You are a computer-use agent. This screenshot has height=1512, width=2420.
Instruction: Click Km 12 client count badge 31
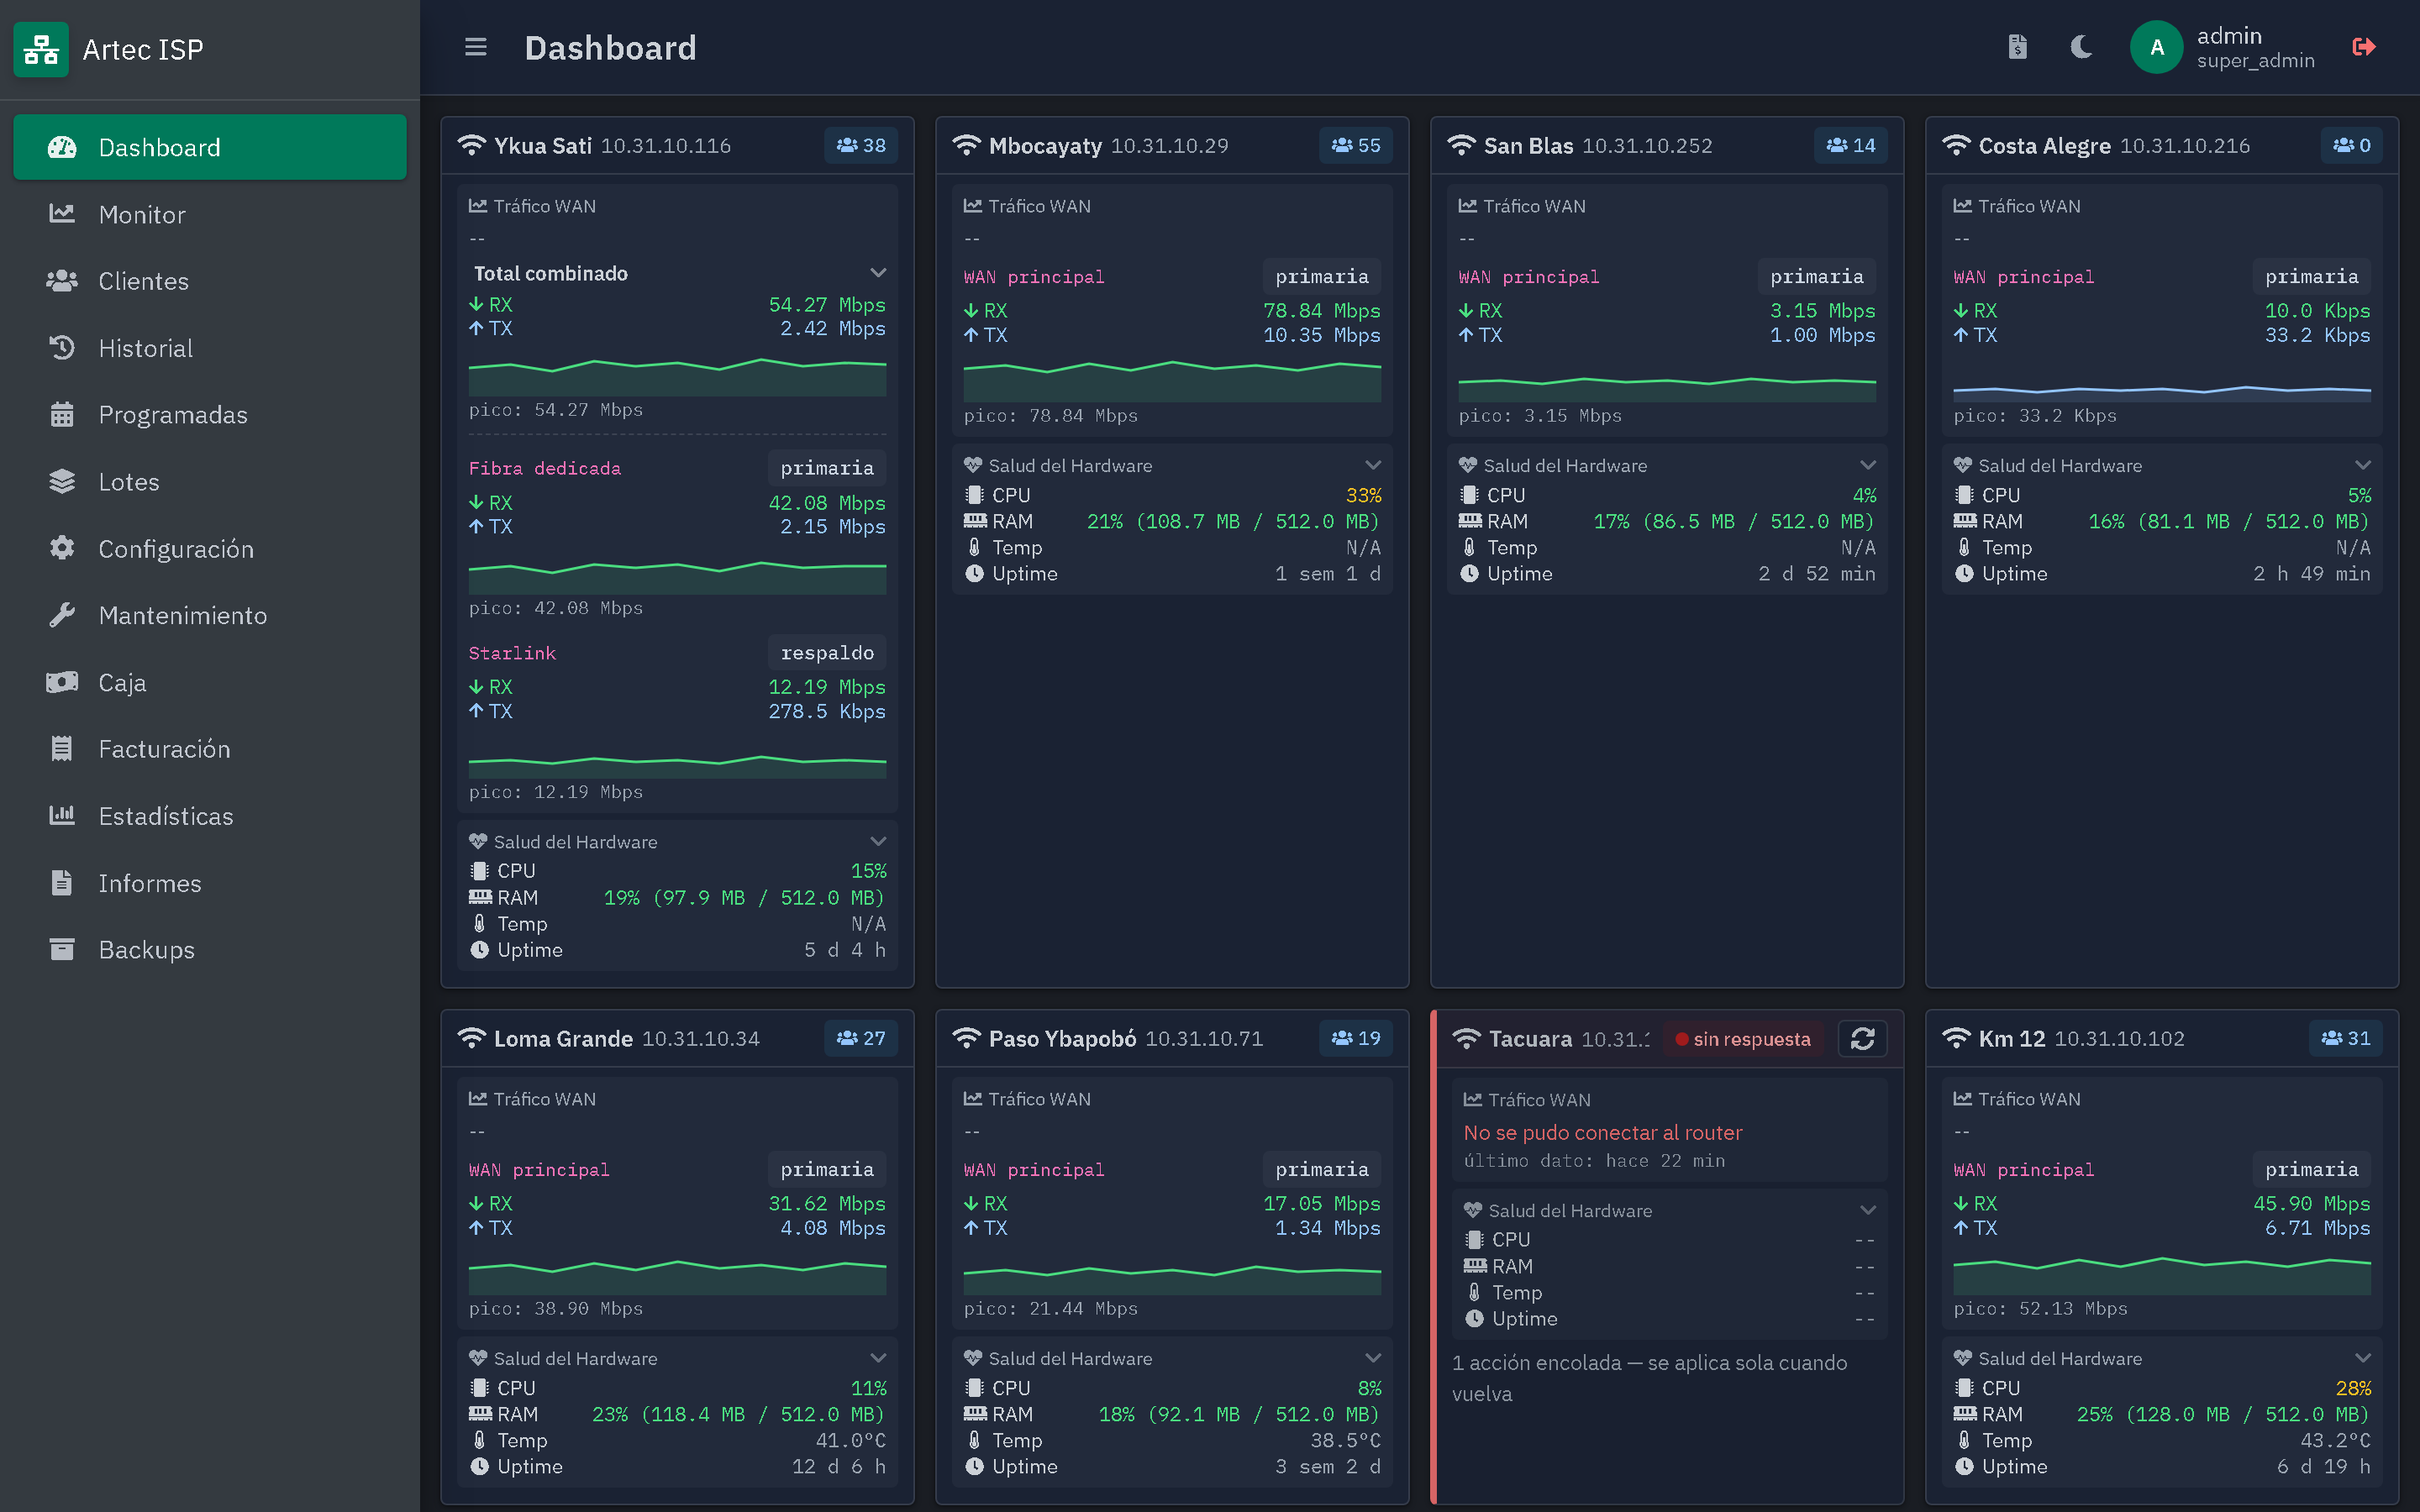click(x=2346, y=1039)
